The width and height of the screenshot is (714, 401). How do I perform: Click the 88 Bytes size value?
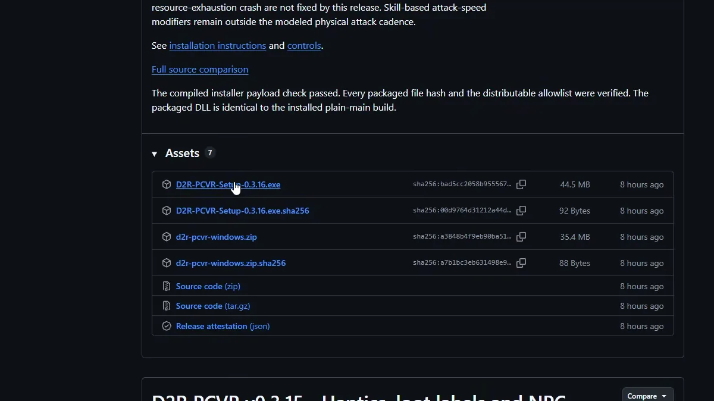point(575,263)
